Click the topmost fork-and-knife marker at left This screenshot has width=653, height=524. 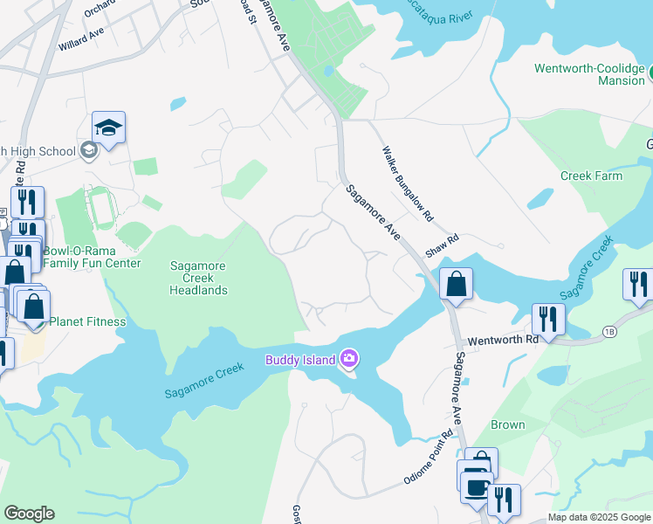coord(27,203)
